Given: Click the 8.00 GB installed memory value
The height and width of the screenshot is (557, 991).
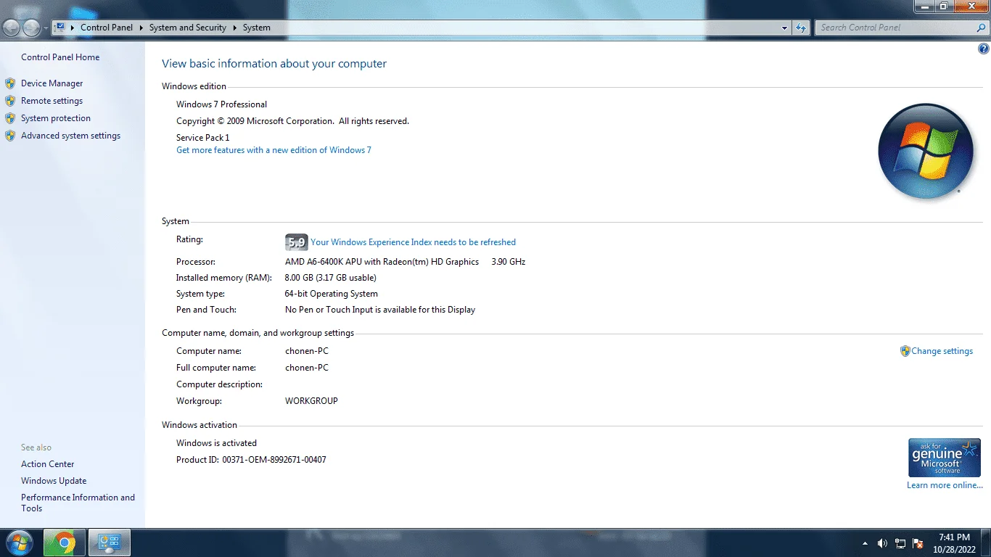Looking at the screenshot, I should [x=330, y=278].
